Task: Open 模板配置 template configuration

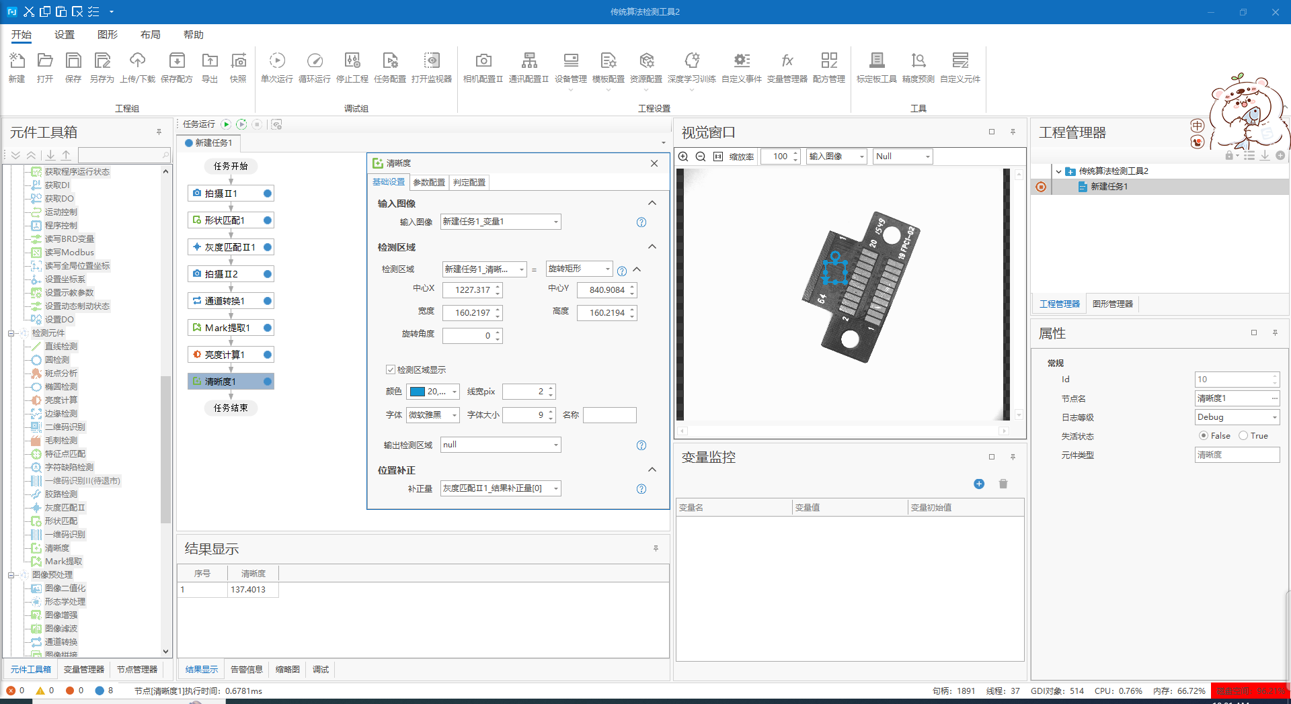Action: point(609,61)
